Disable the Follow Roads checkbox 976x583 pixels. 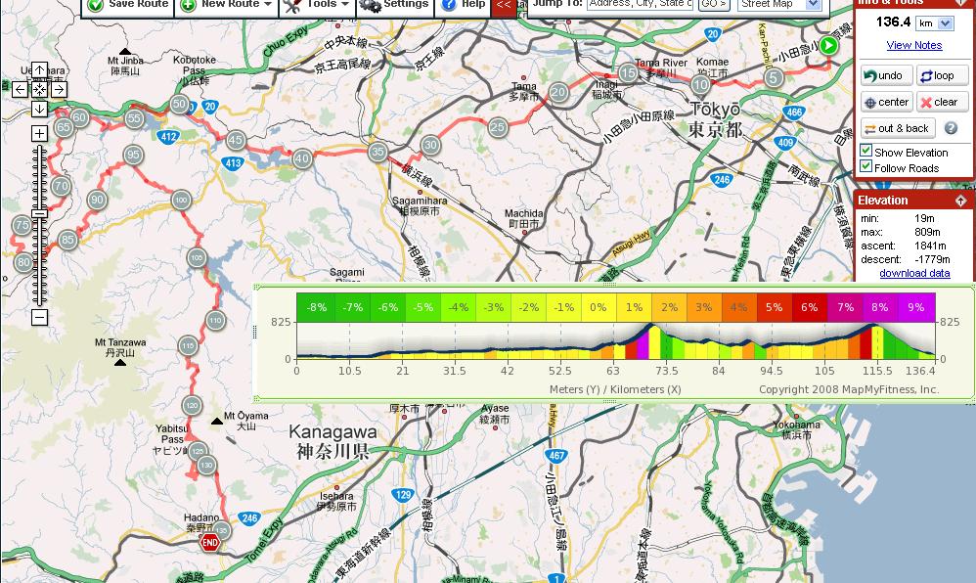[865, 167]
